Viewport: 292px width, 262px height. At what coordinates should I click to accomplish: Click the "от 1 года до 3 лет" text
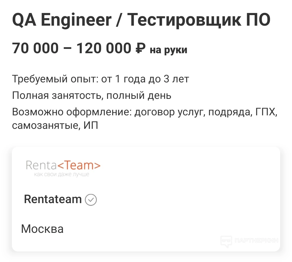145,79
